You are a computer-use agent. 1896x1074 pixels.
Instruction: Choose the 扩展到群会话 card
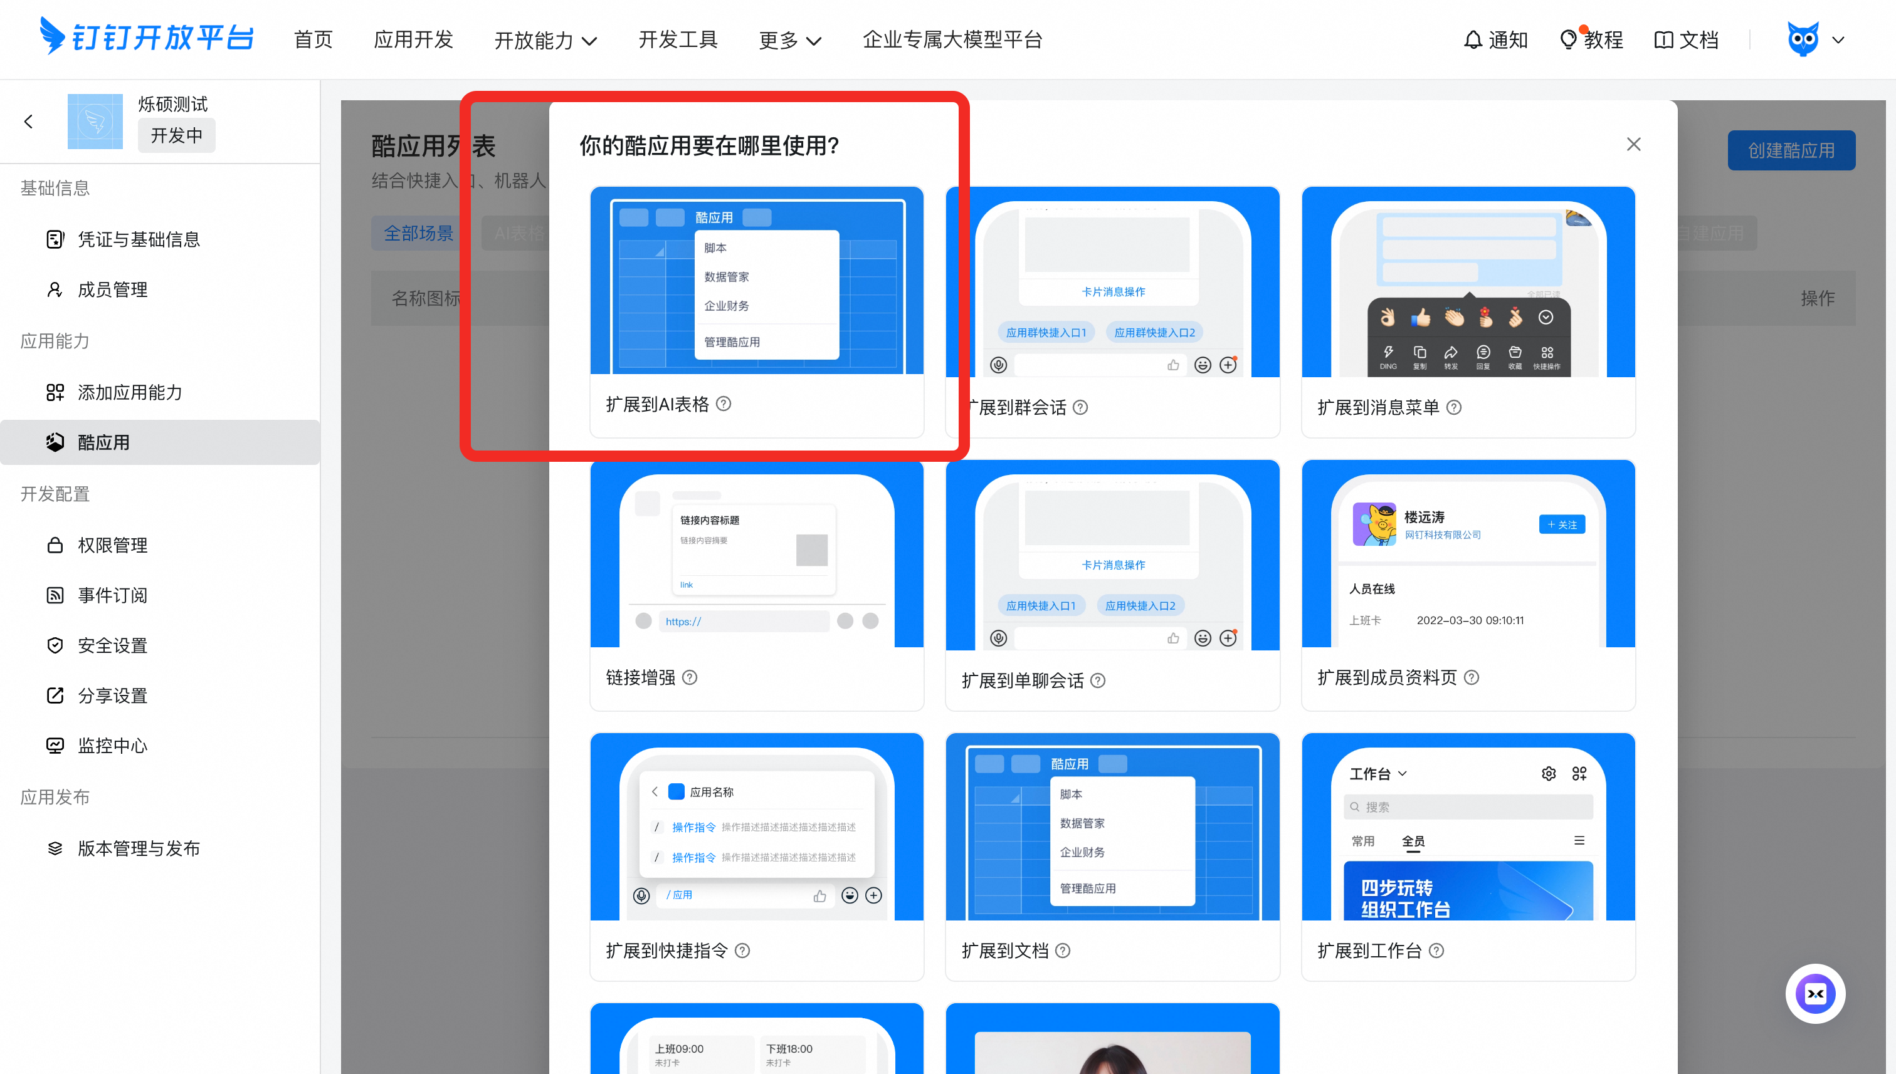[1112, 312]
